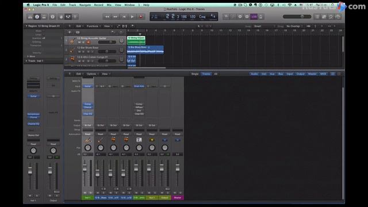Open the Drag No Overlap dropdown

pos(293,26)
